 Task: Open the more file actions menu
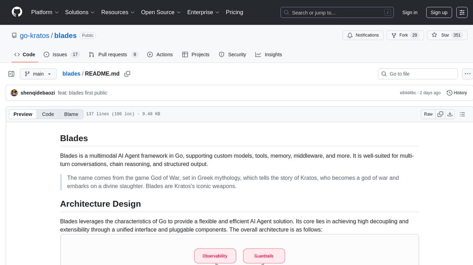pos(467,74)
